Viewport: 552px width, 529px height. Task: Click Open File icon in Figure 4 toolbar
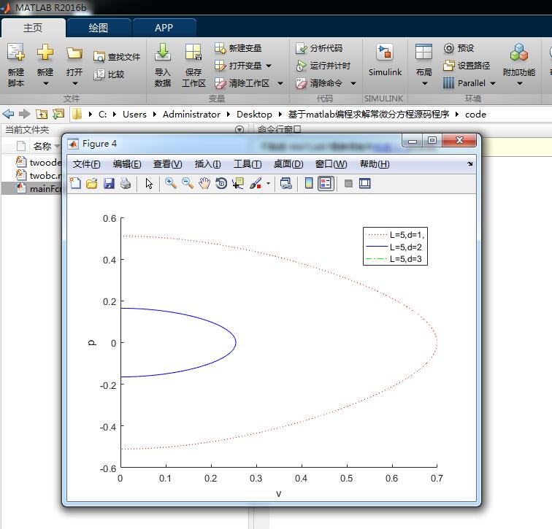(91, 183)
